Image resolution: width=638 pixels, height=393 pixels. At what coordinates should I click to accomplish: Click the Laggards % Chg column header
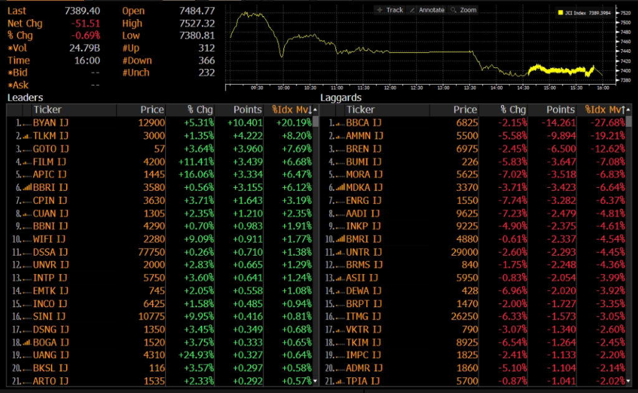click(x=513, y=109)
